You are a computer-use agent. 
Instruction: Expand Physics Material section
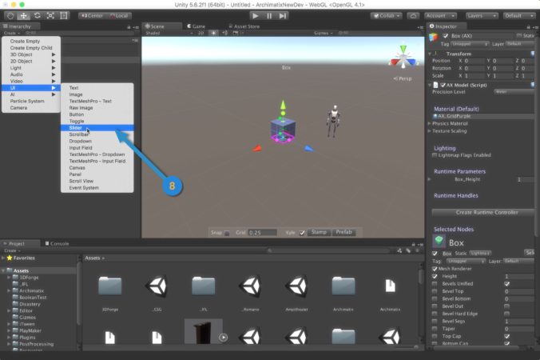point(430,123)
